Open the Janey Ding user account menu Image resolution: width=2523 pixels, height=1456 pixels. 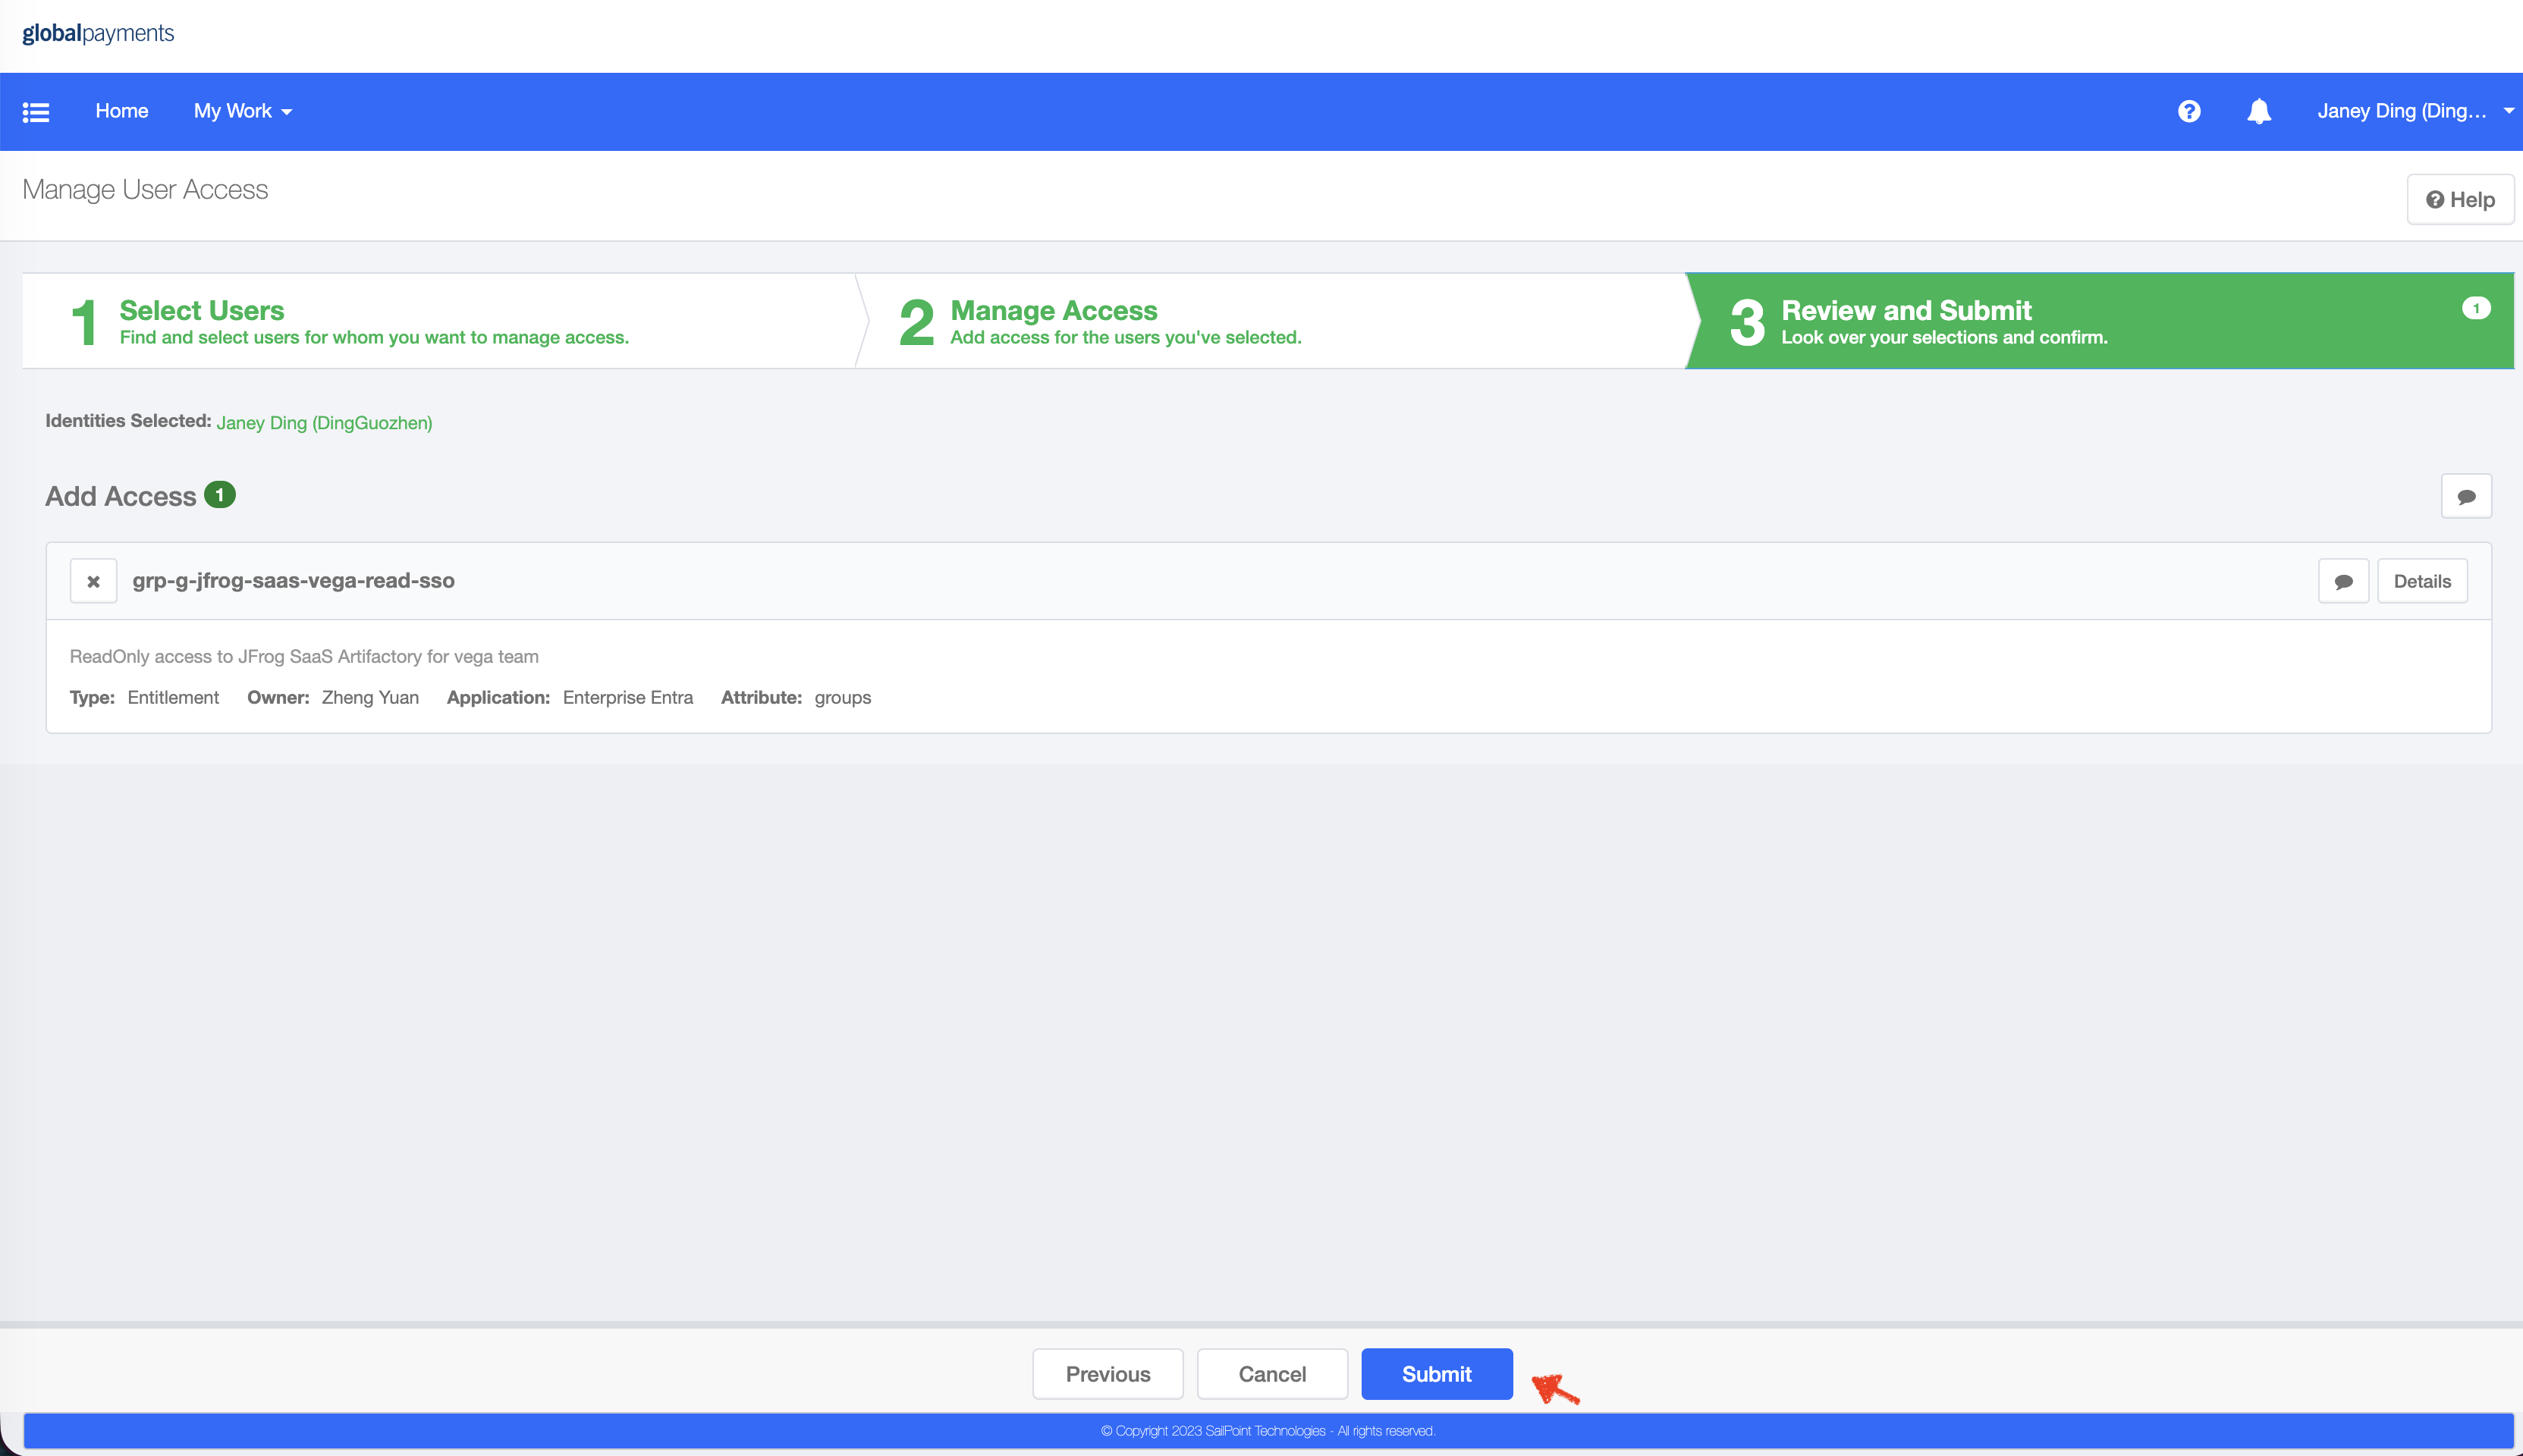[2415, 111]
